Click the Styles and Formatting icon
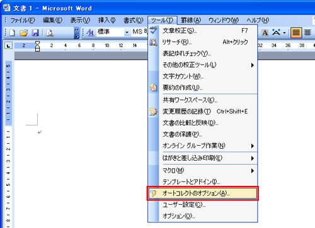This screenshot has width=315, height=228. coord(90,33)
